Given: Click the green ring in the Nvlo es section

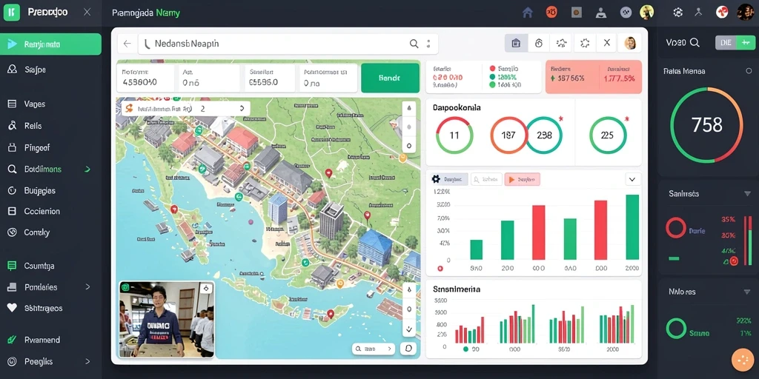Looking at the screenshot, I should tap(676, 328).
